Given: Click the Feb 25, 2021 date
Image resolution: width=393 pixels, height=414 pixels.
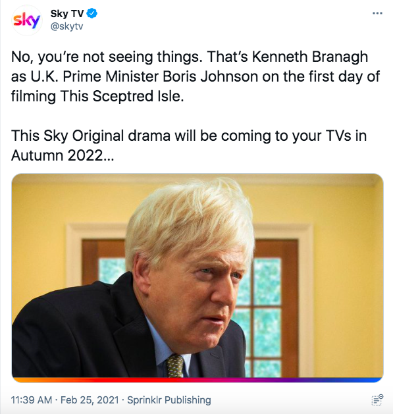Looking at the screenshot, I should point(90,400).
